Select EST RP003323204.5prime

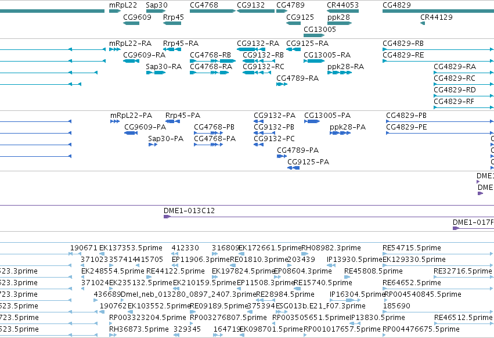(147, 318)
